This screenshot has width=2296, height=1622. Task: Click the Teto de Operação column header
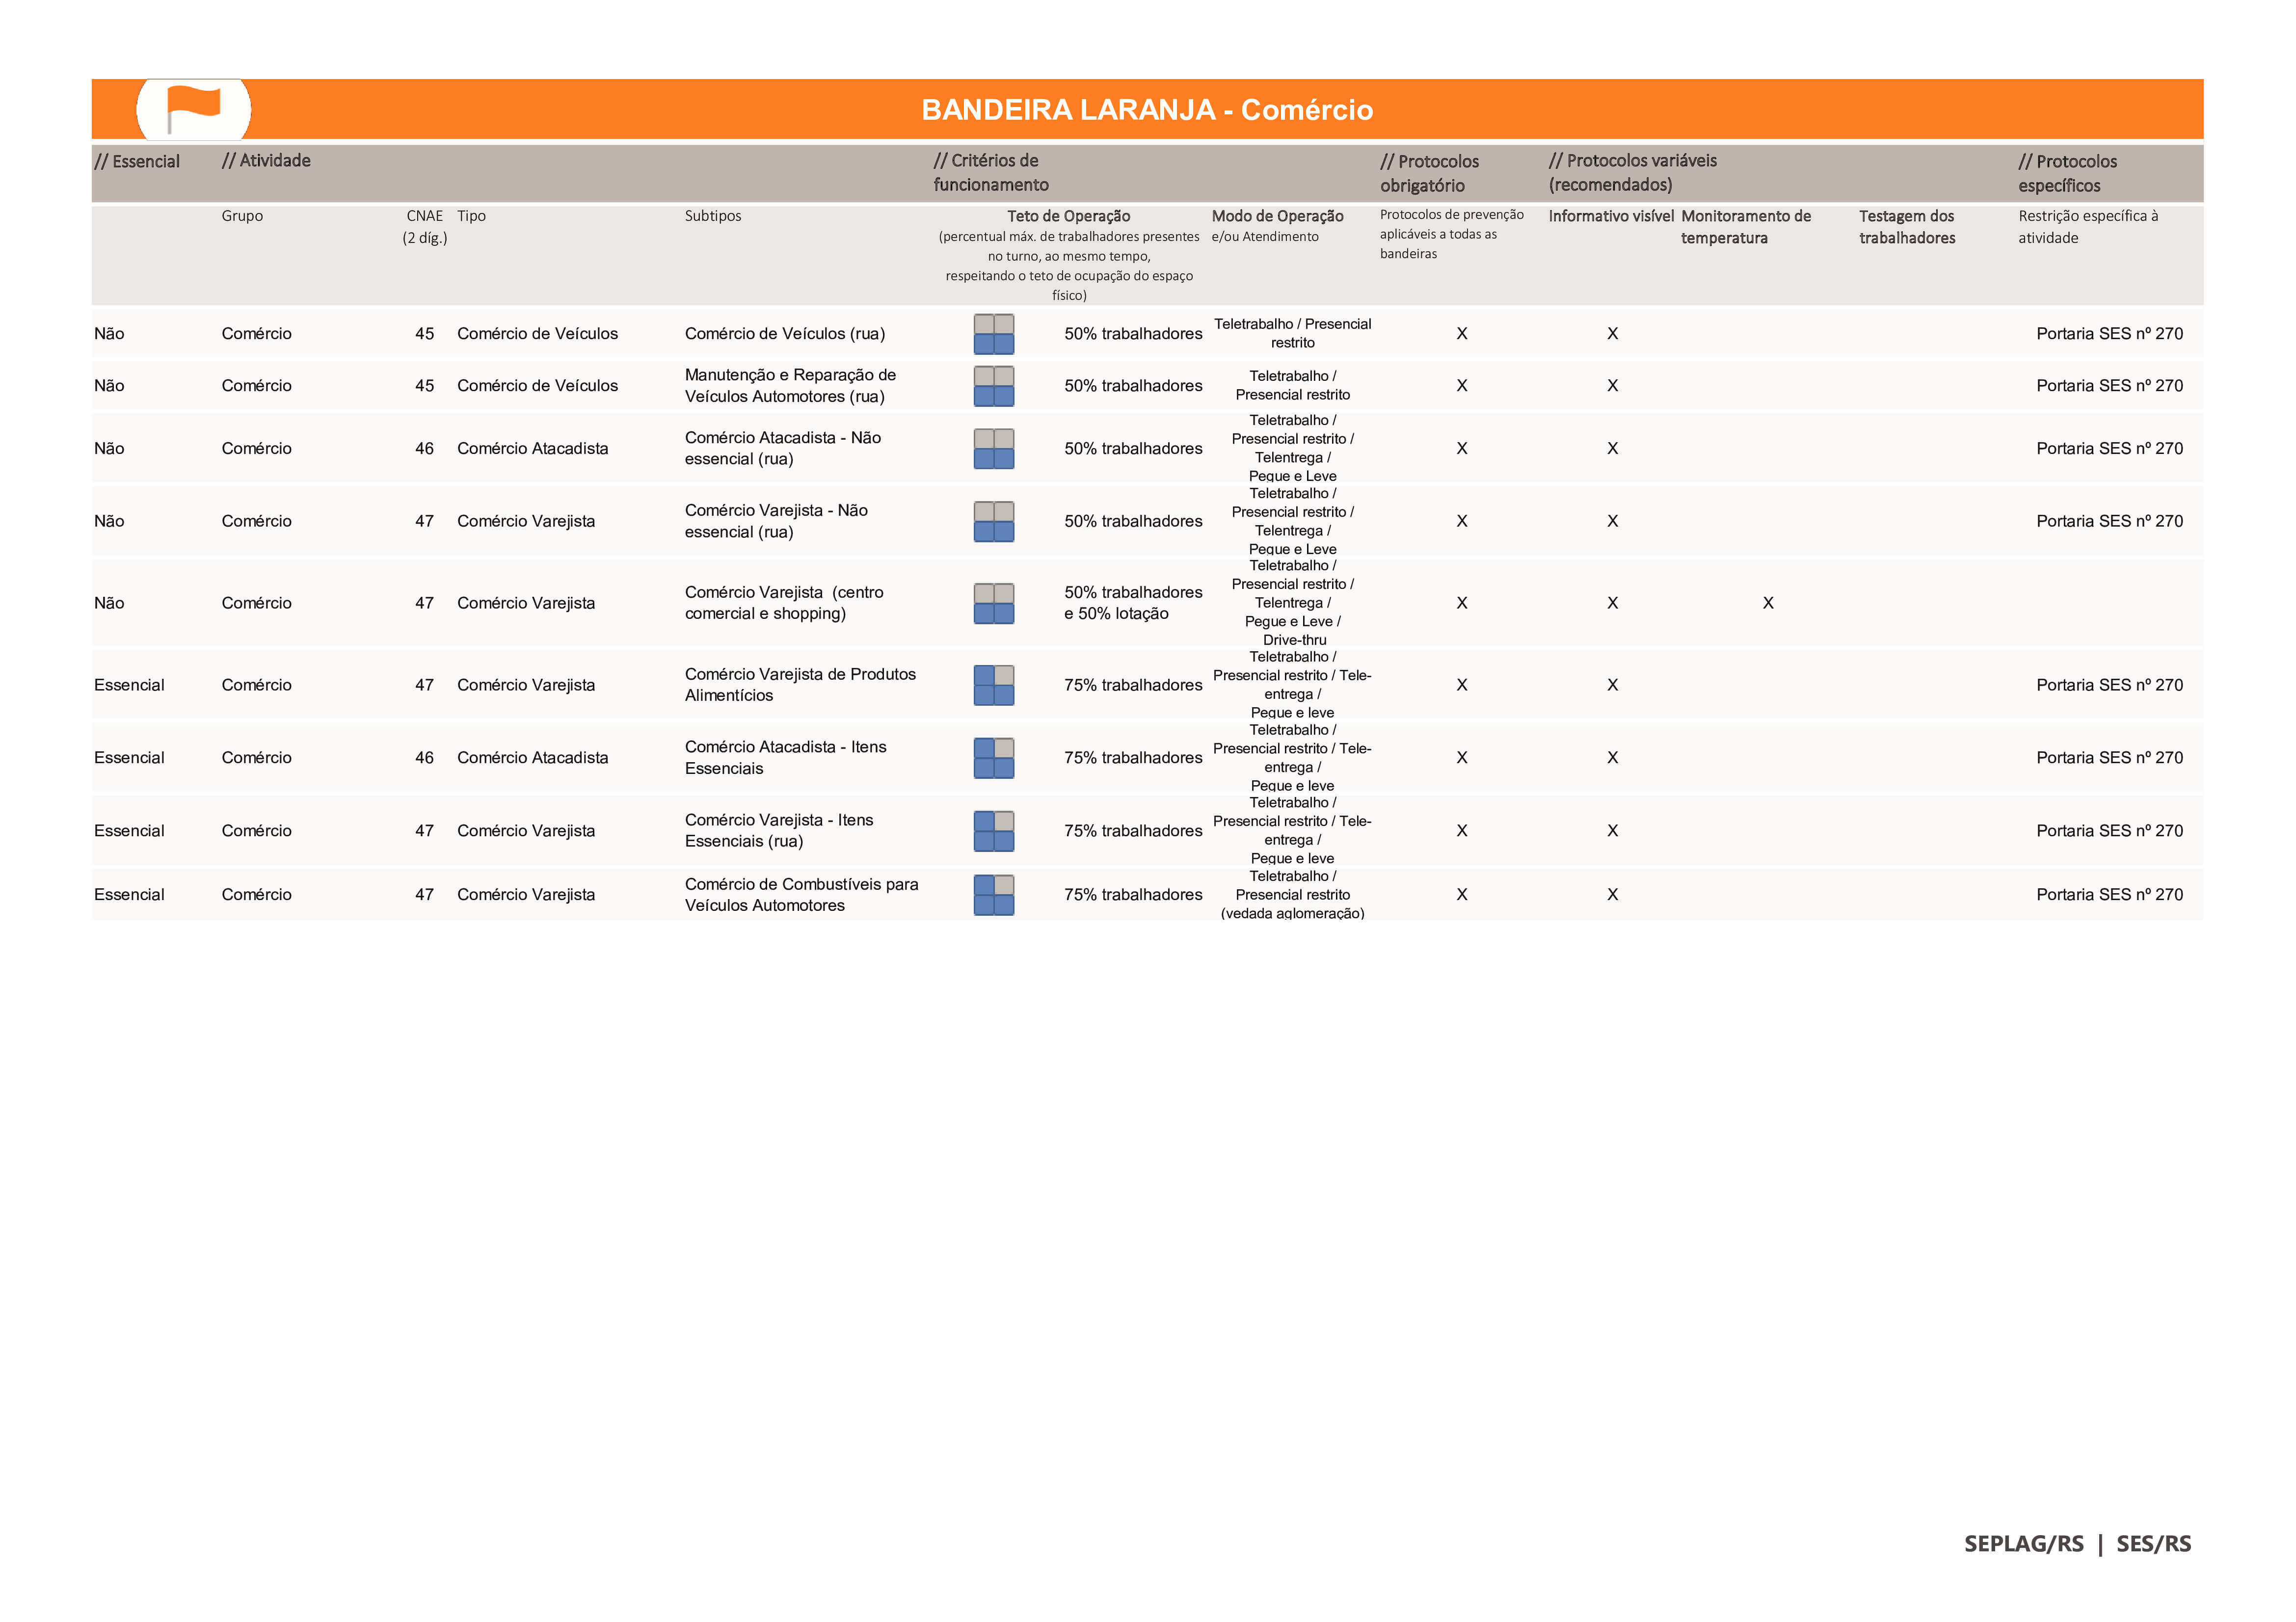click(1068, 216)
